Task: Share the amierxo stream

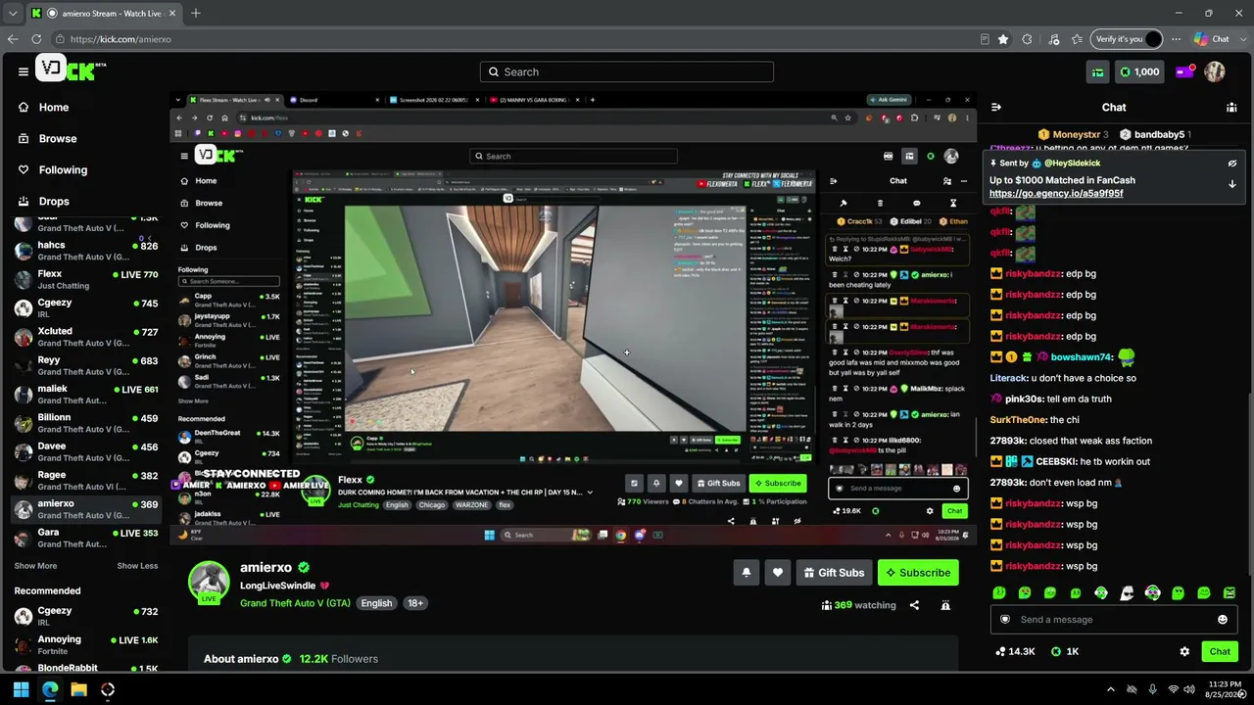Action: (914, 605)
